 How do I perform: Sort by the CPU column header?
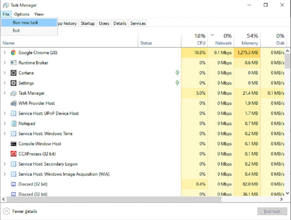coord(194,40)
